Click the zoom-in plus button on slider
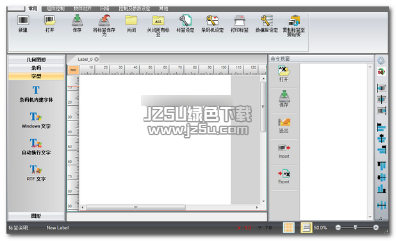The width and height of the screenshot is (396, 241). tap(375, 228)
